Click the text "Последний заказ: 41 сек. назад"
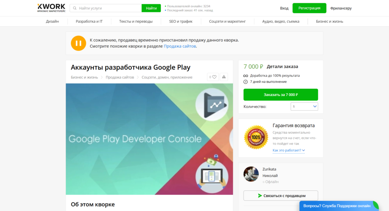This screenshot has width=389, height=211. pos(190,10)
